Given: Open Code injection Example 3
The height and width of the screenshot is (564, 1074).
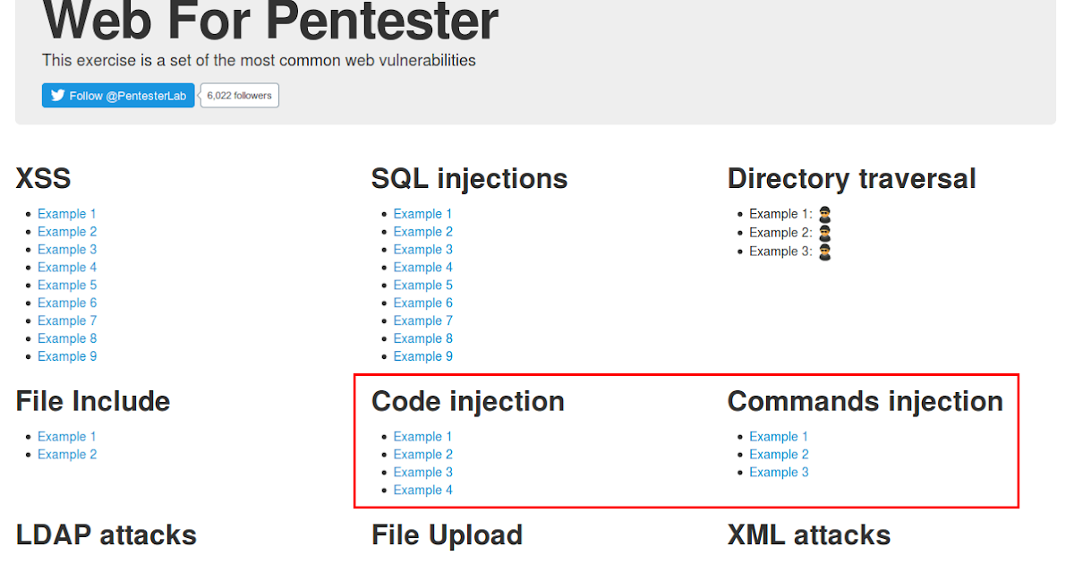Looking at the screenshot, I should pos(422,472).
